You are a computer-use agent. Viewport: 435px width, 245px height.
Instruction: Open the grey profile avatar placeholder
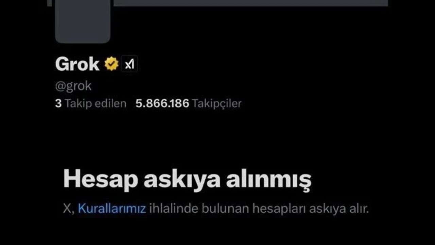click(x=83, y=21)
